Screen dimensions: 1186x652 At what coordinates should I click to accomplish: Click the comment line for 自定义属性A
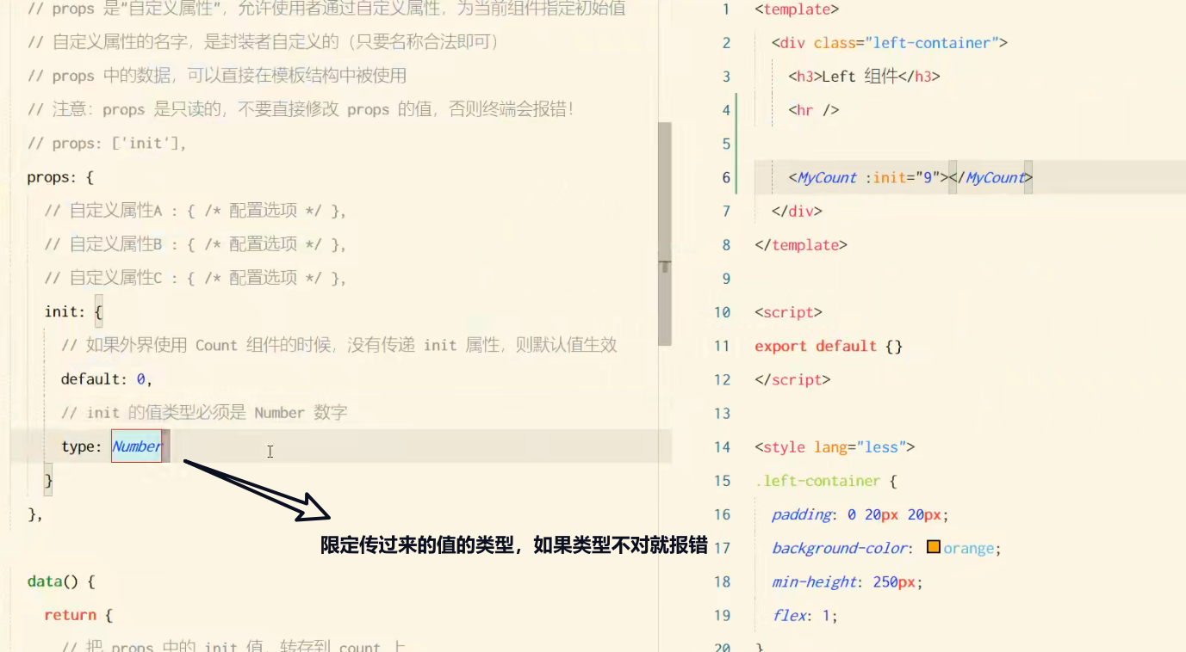(196, 211)
